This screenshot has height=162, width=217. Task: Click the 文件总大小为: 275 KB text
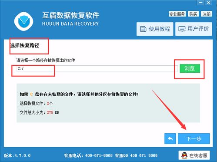tap(39, 112)
